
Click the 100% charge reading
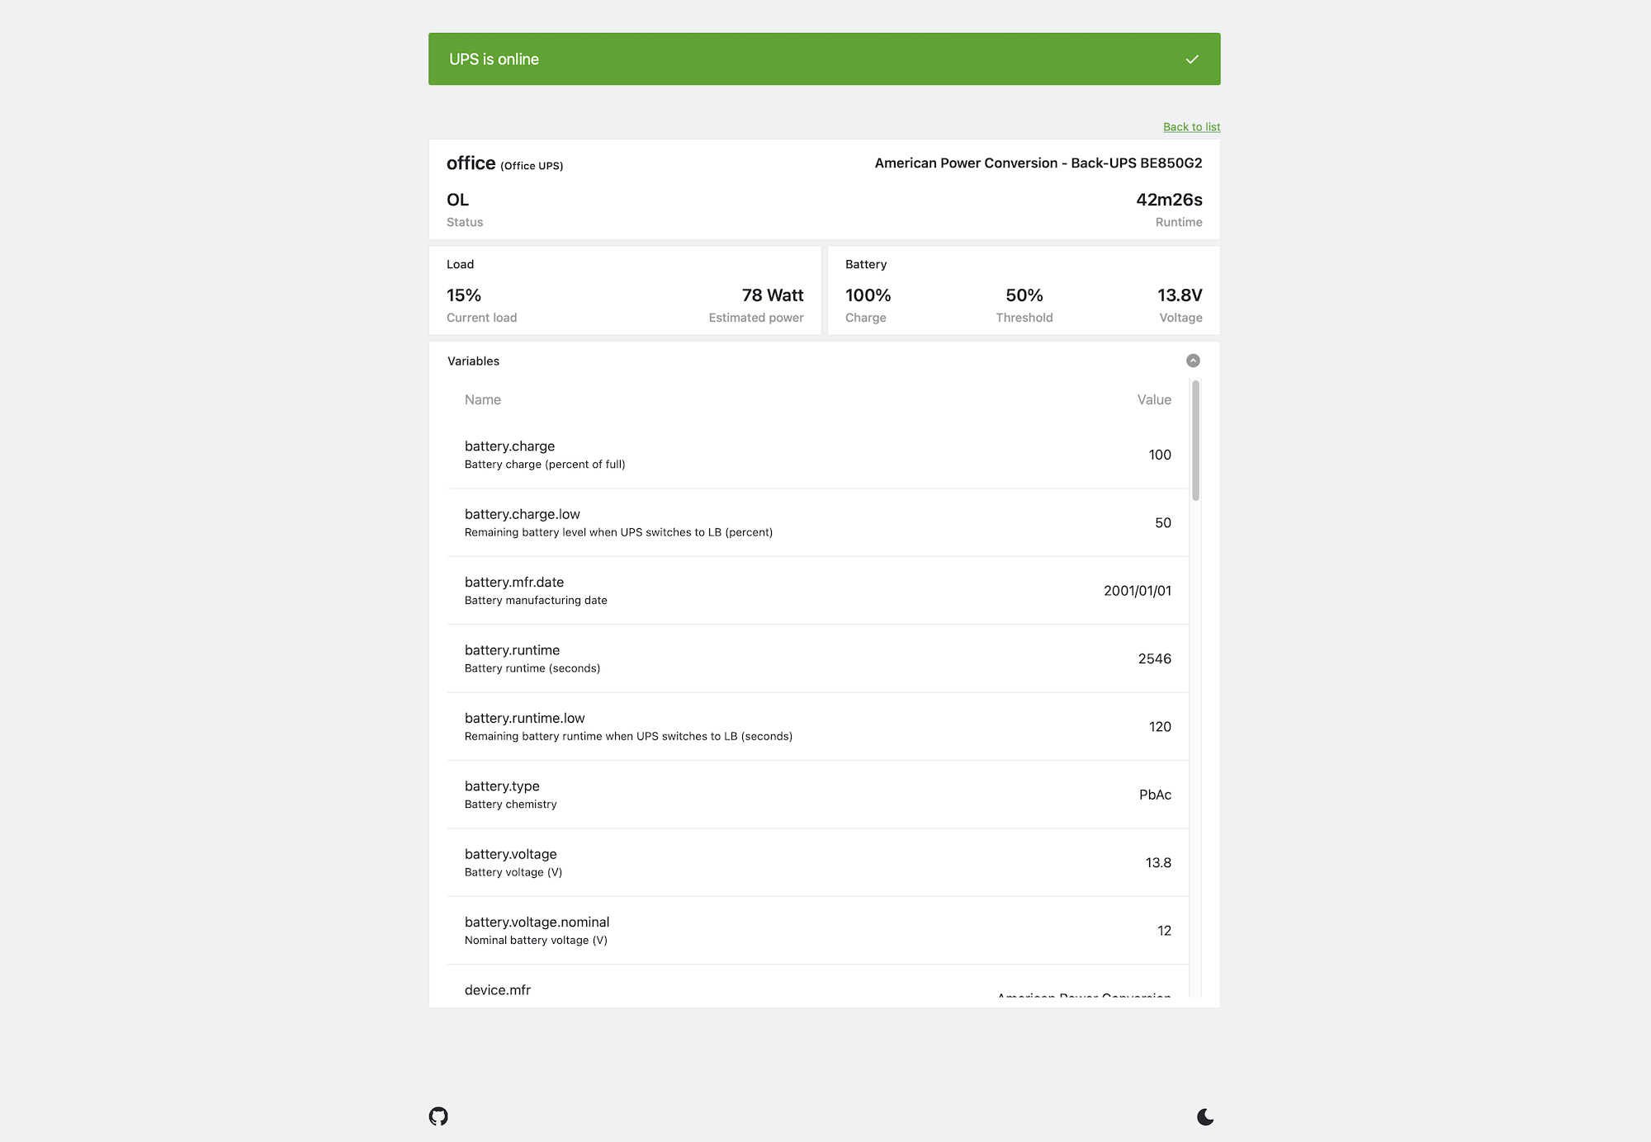(x=868, y=295)
